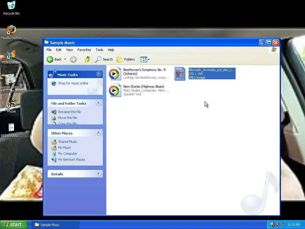Click the Shared Music folder icon

54,142
